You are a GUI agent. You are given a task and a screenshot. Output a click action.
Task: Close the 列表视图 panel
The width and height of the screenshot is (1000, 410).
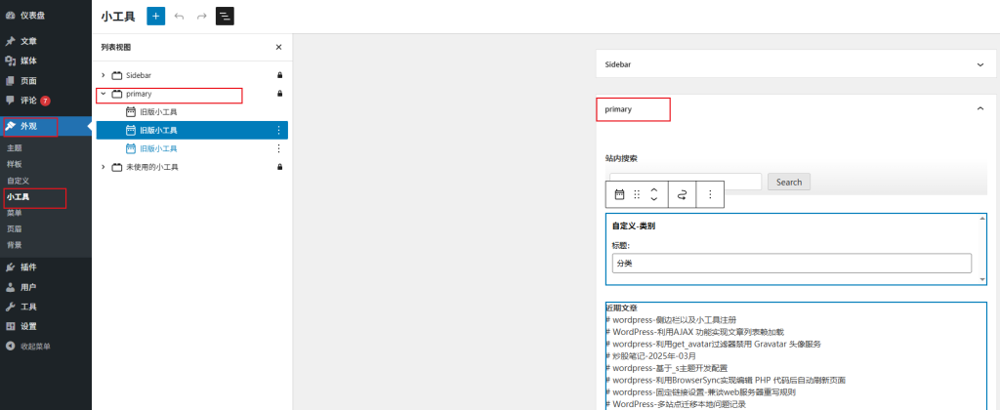pyautogui.click(x=278, y=47)
